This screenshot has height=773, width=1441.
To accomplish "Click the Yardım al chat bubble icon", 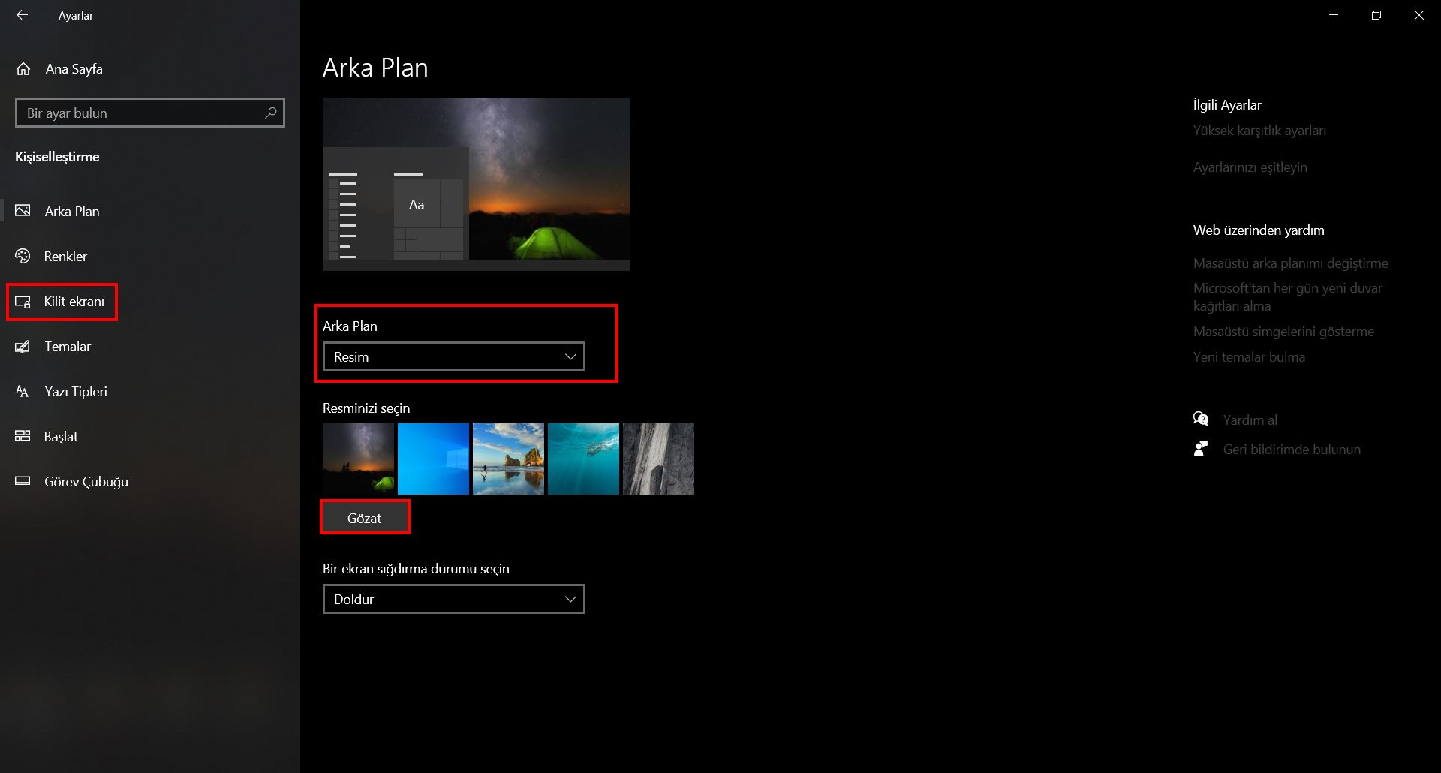I will (1201, 419).
